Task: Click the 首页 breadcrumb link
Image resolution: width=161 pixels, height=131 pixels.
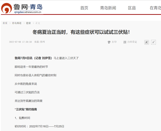Action: [5, 23]
